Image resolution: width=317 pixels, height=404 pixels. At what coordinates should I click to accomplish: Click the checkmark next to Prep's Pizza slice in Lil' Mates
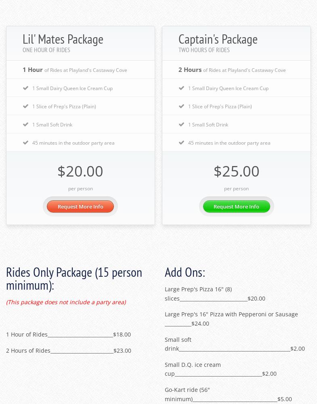coord(25,106)
